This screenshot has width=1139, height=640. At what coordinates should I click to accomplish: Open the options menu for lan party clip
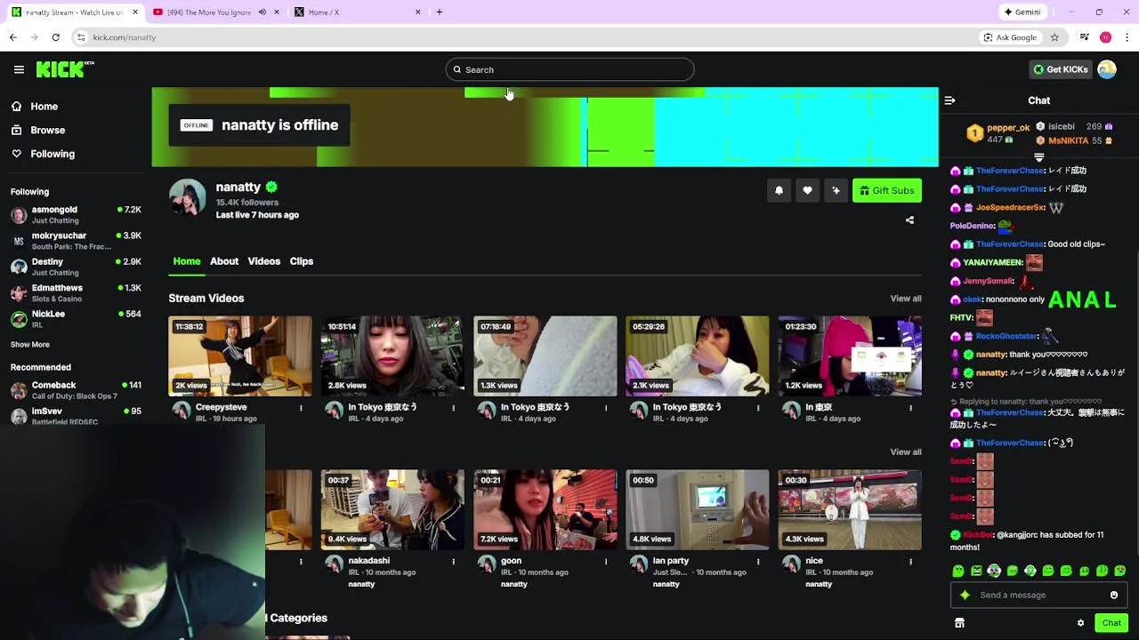(x=758, y=562)
